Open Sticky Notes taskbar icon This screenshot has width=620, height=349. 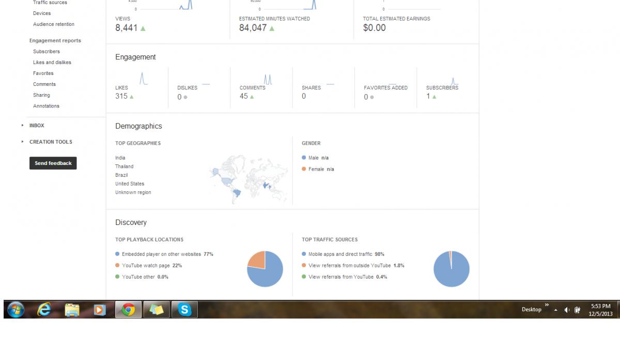coord(156,309)
